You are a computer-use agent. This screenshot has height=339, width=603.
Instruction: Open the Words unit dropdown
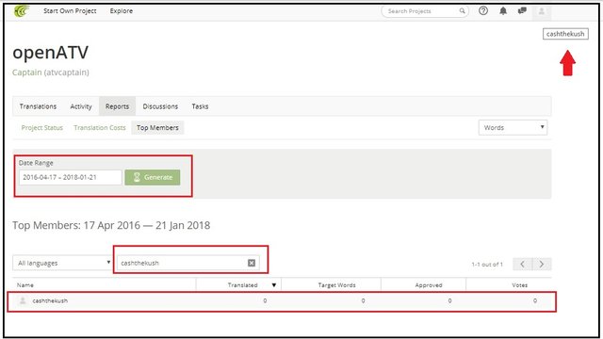(513, 128)
